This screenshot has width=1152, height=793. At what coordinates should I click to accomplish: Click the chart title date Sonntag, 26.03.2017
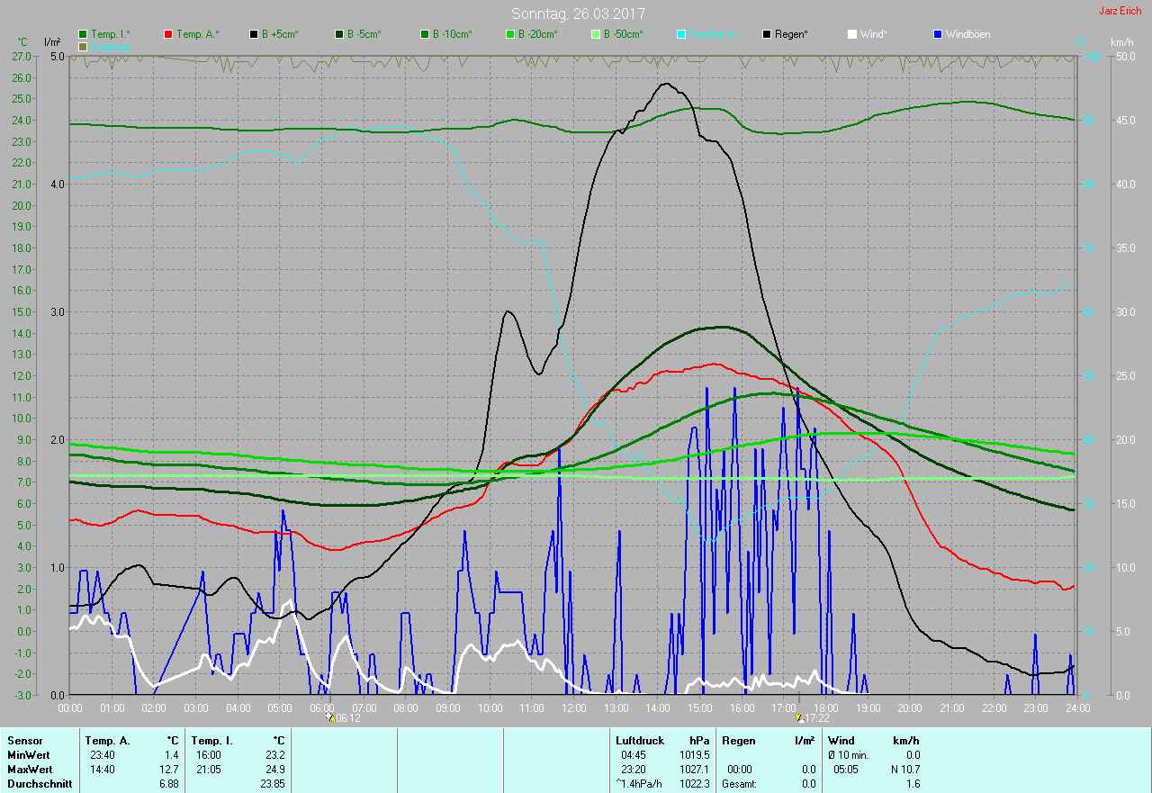[578, 14]
